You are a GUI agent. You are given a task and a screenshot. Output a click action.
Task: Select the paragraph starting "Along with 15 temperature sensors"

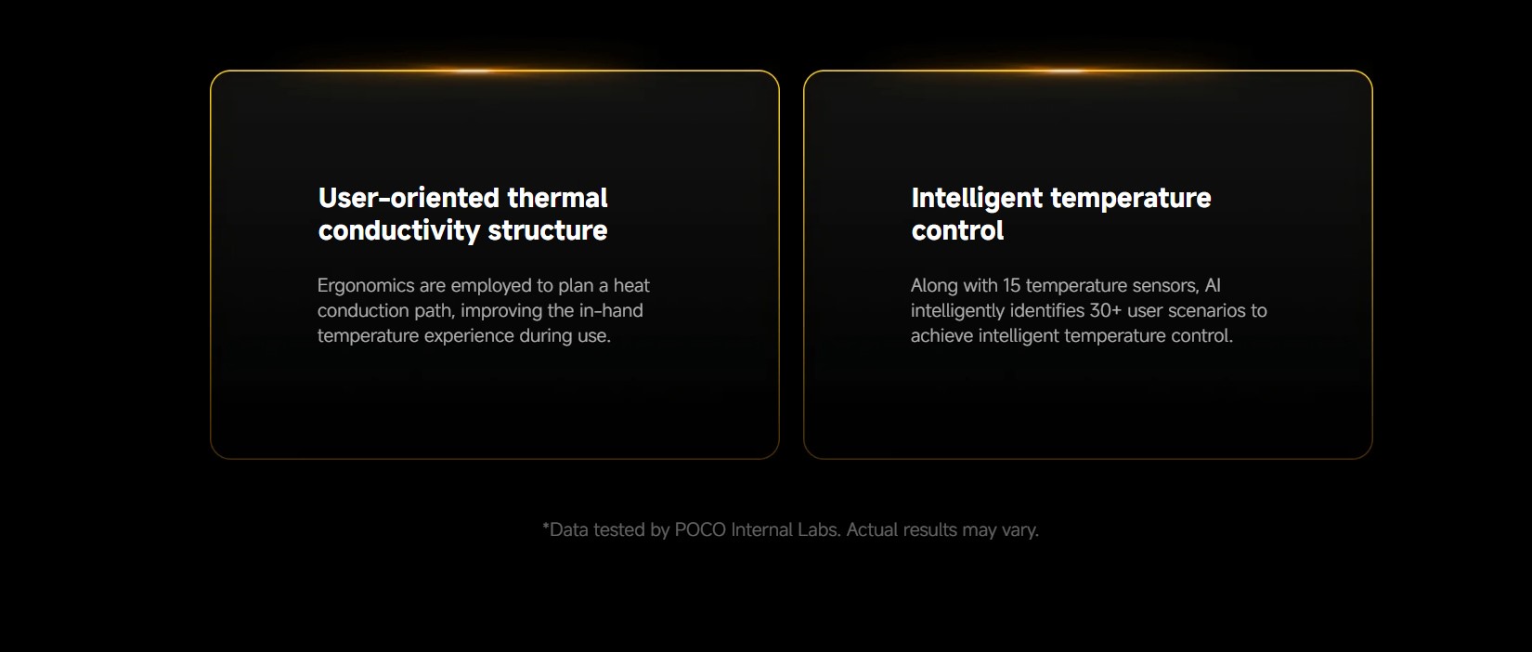coord(1088,310)
